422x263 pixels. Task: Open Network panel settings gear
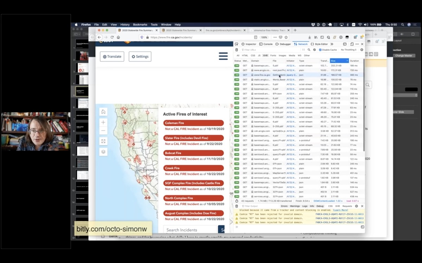362,50
